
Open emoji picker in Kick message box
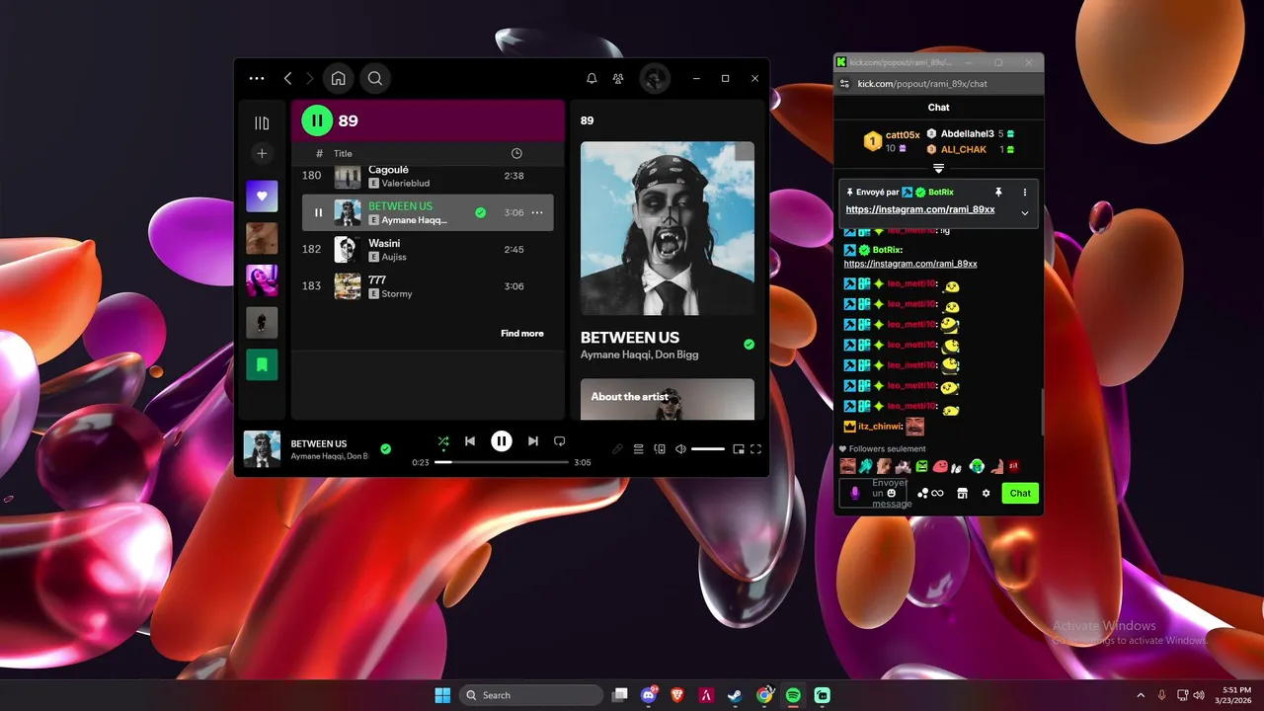point(891,493)
